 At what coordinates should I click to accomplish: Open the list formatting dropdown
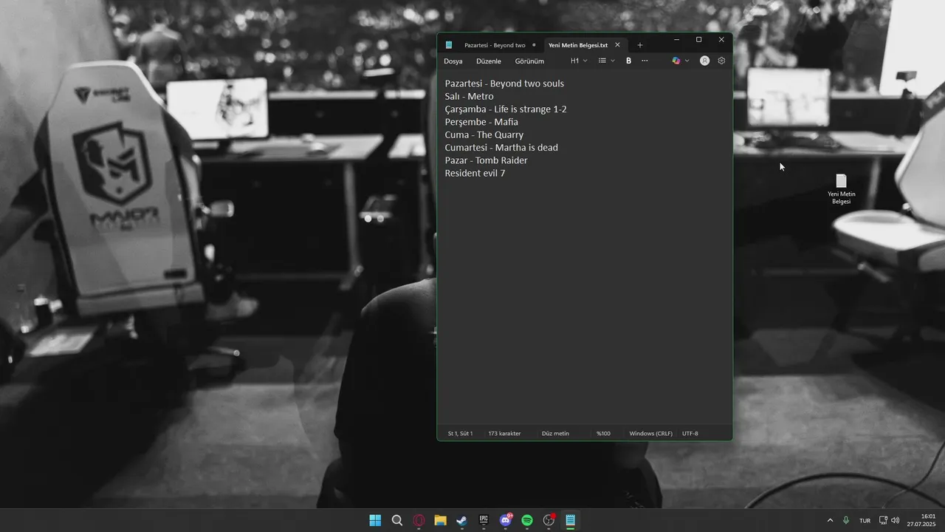(x=606, y=61)
